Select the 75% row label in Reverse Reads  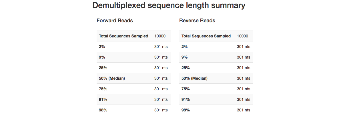pos(186,89)
